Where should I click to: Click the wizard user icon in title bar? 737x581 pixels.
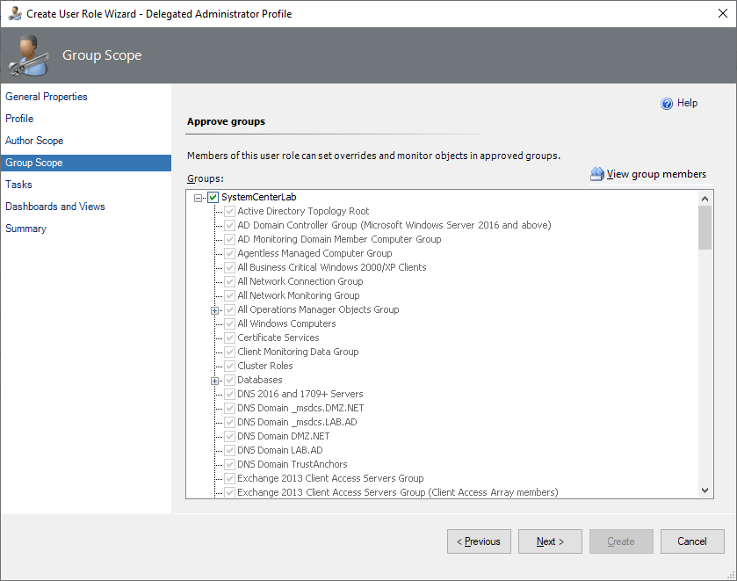[x=14, y=14]
